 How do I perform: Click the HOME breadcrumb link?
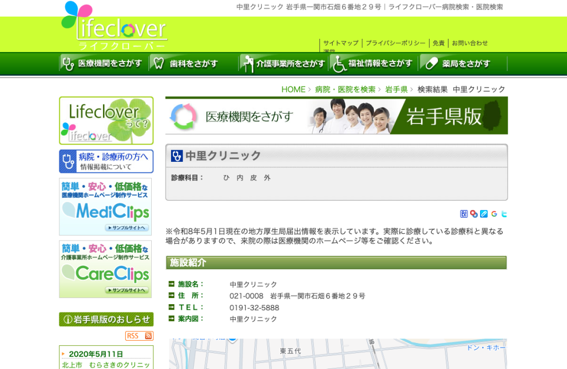[293, 89]
